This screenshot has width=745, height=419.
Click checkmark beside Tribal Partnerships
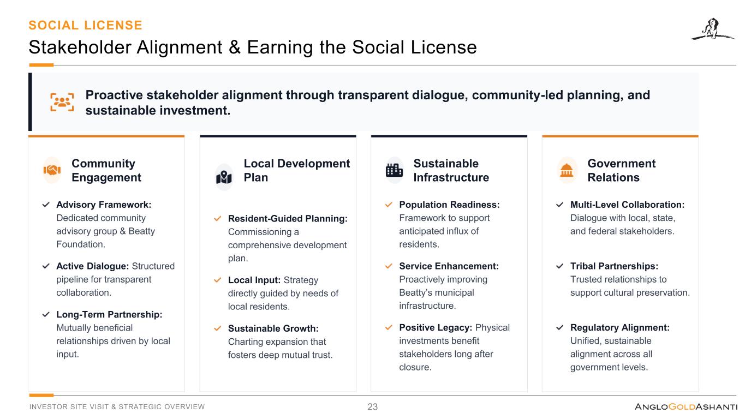560,266
